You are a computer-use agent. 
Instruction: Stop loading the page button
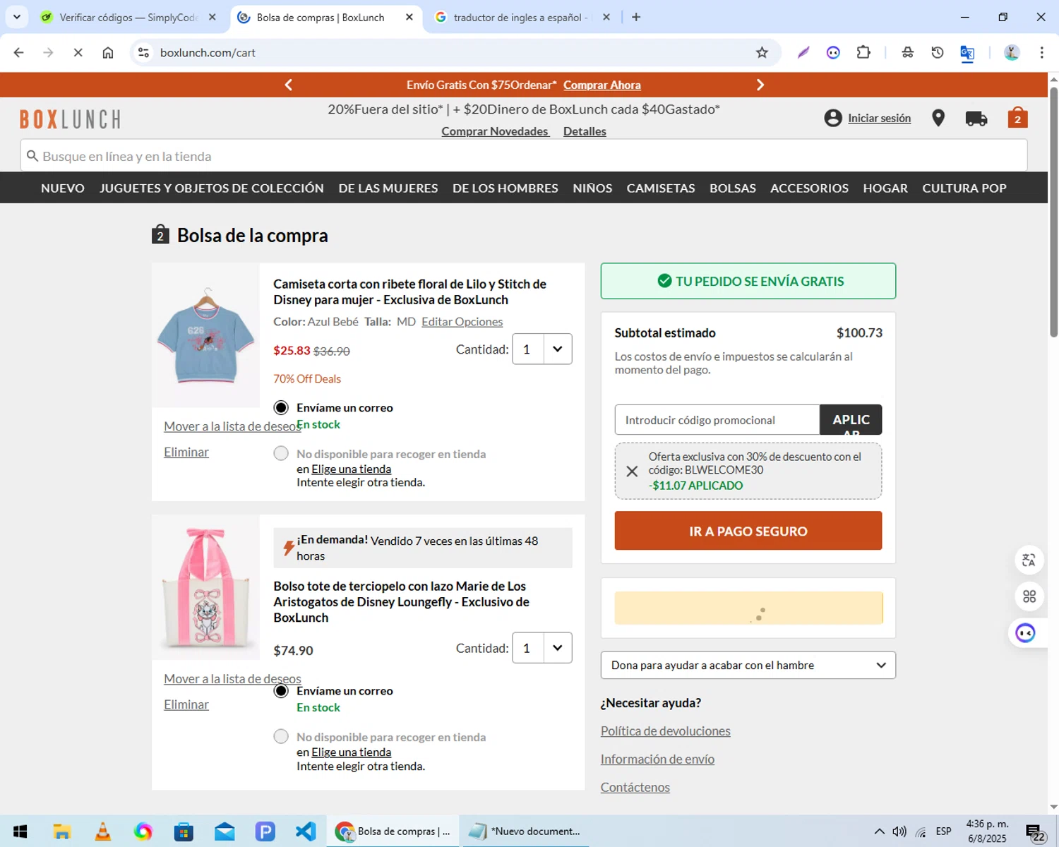[x=78, y=52]
